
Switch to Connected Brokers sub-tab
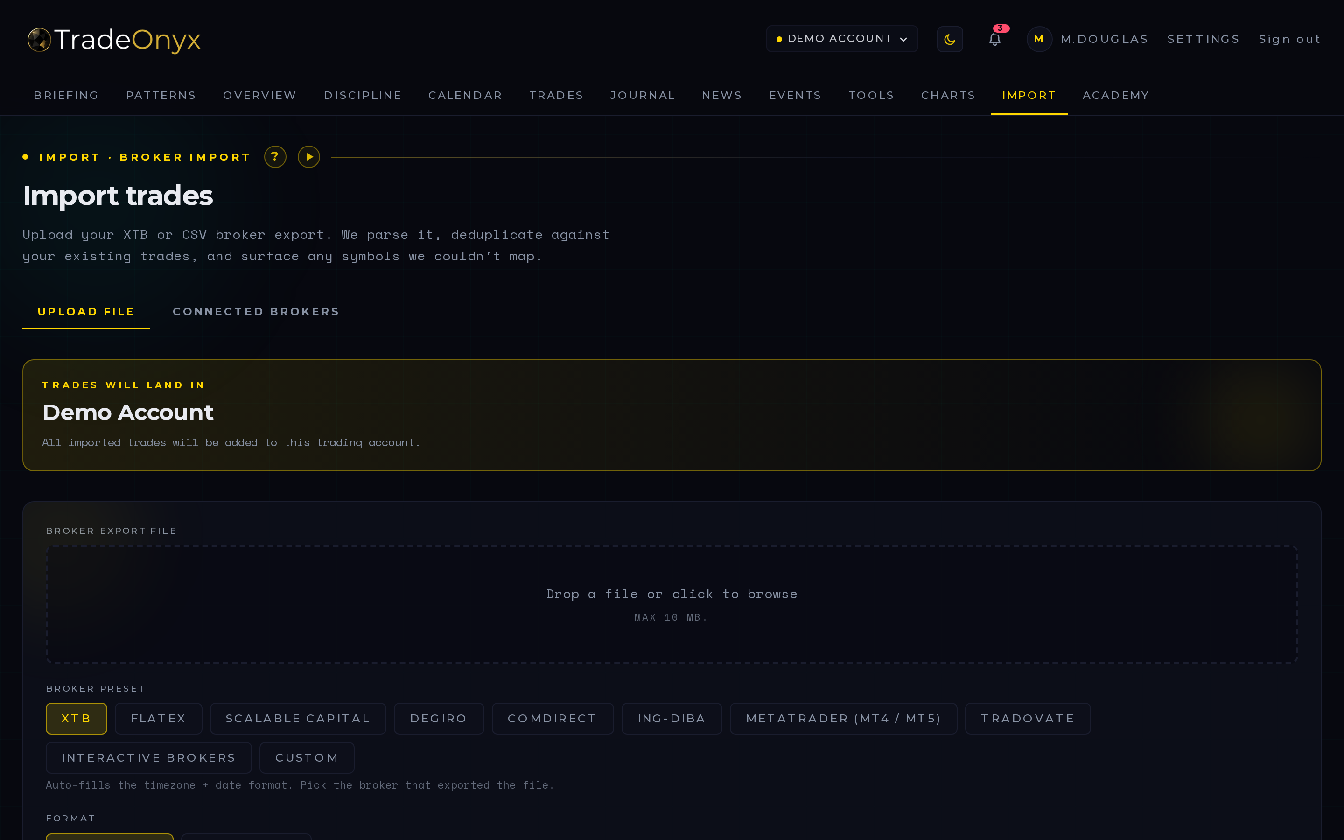[256, 312]
